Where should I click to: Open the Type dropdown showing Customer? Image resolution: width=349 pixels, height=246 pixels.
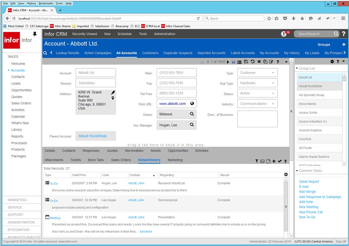(x=257, y=73)
